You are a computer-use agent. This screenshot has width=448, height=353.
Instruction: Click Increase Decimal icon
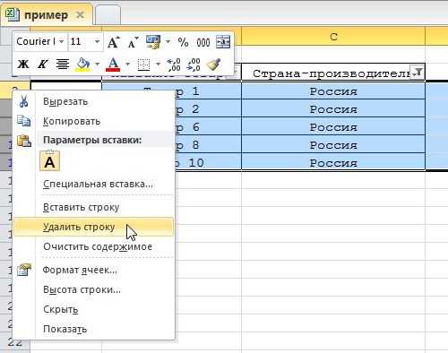pyautogui.click(x=174, y=65)
